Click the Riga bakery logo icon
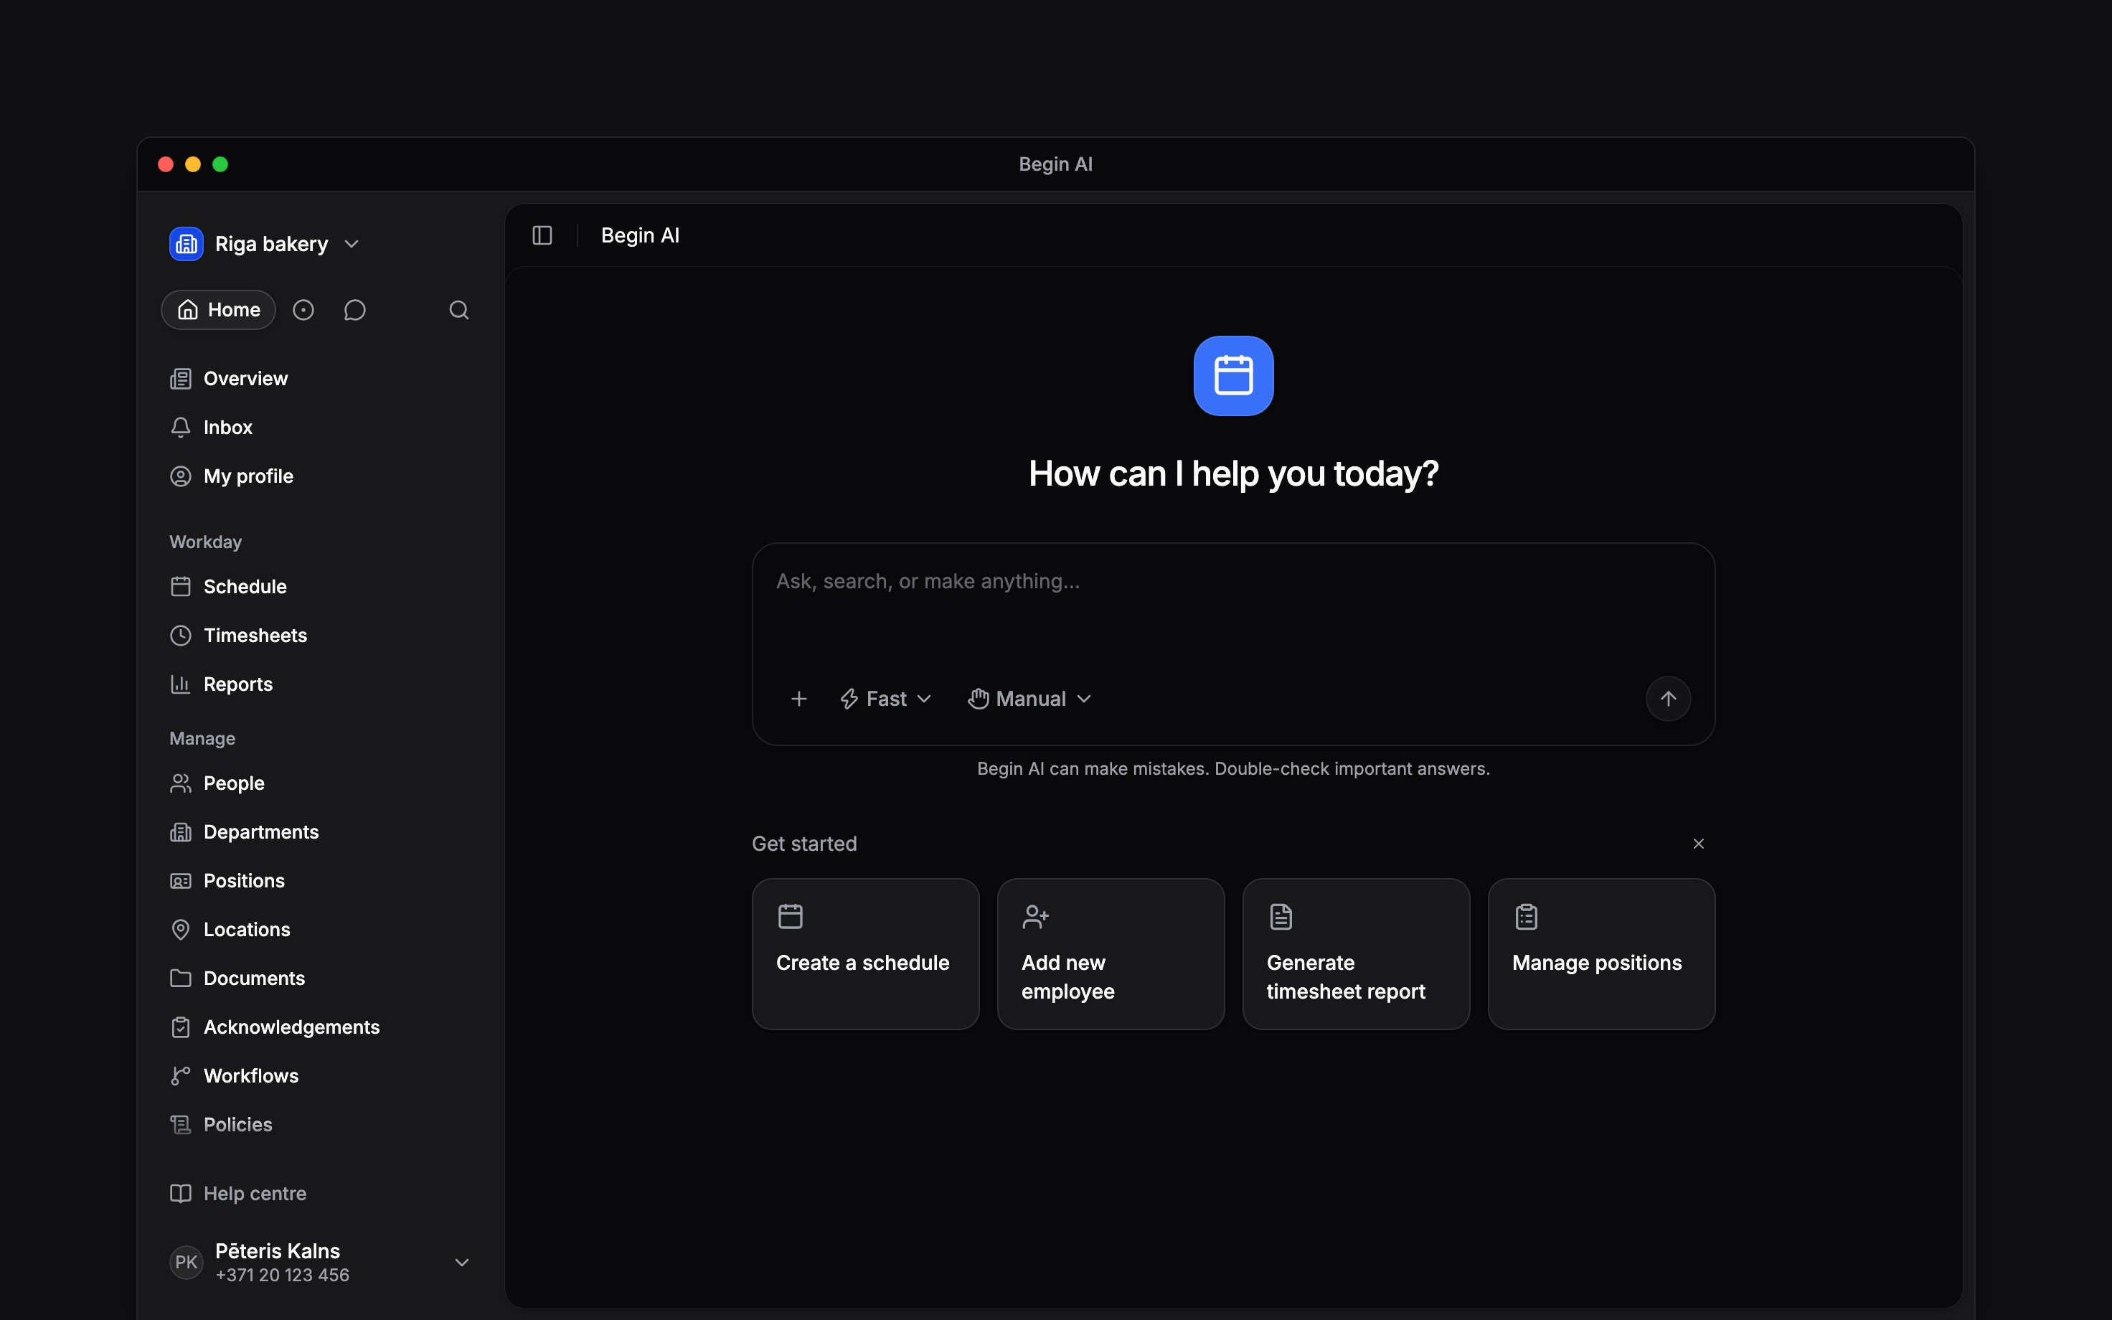This screenshot has width=2112, height=1320. 186,244
